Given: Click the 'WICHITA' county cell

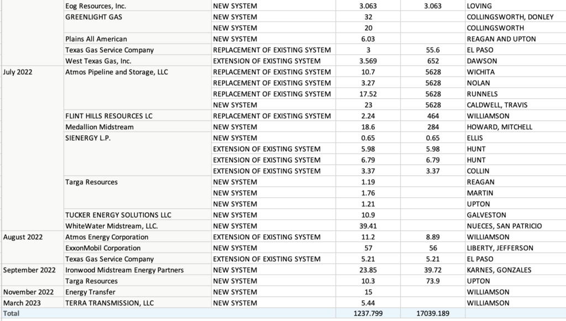Looking at the screenshot, I should [516, 72].
